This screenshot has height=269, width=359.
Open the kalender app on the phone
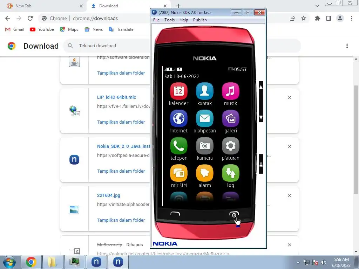tap(178, 91)
